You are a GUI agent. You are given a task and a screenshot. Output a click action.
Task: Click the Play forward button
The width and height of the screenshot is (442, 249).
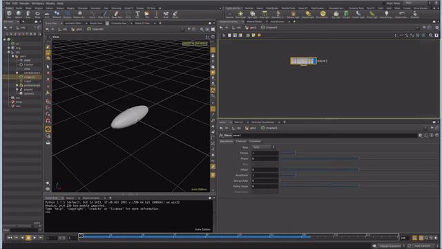(x=35, y=238)
